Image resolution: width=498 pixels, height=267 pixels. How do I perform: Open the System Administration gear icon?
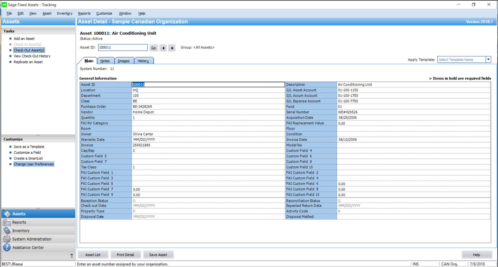[x=7, y=239]
